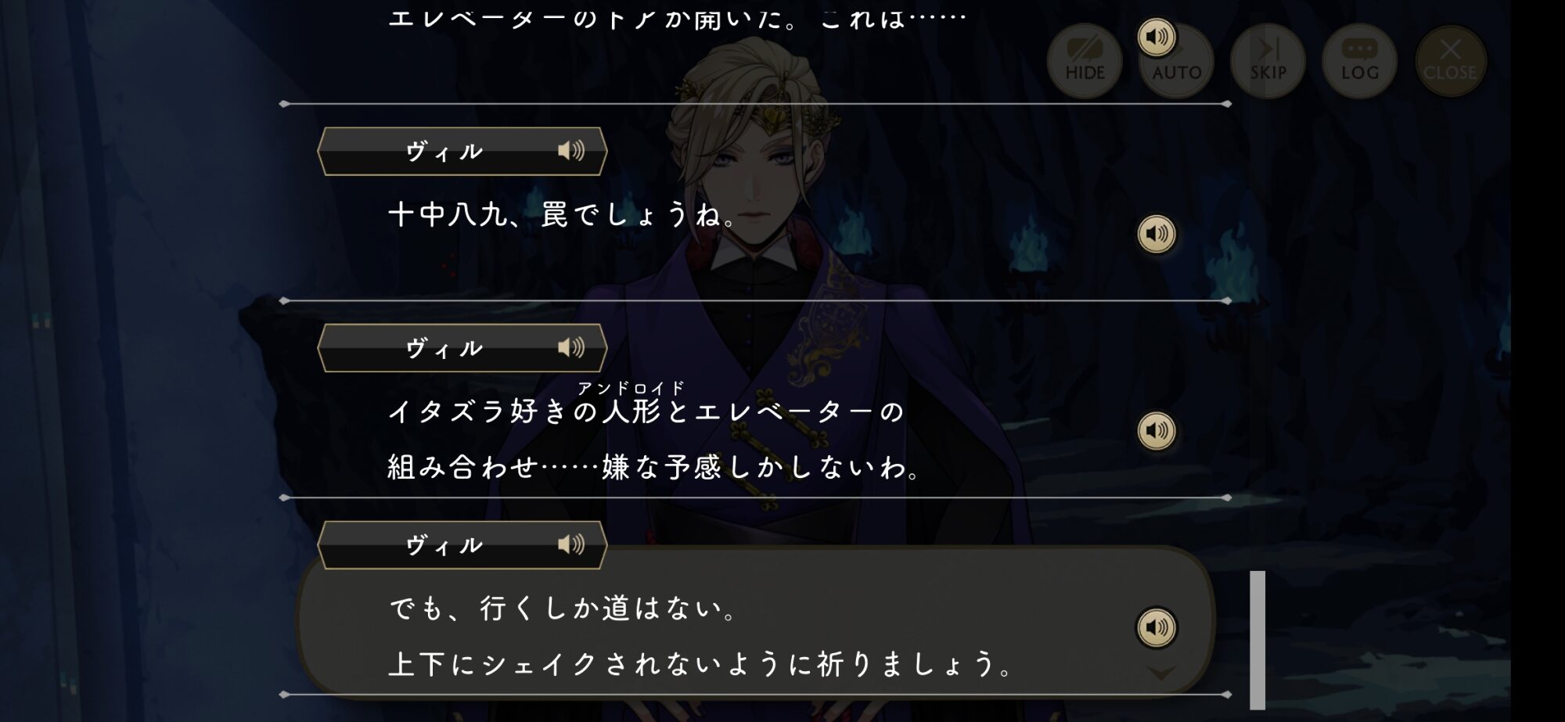1565x722 pixels.
Task: Toggle AUTO play mode
Action: 1176,61
